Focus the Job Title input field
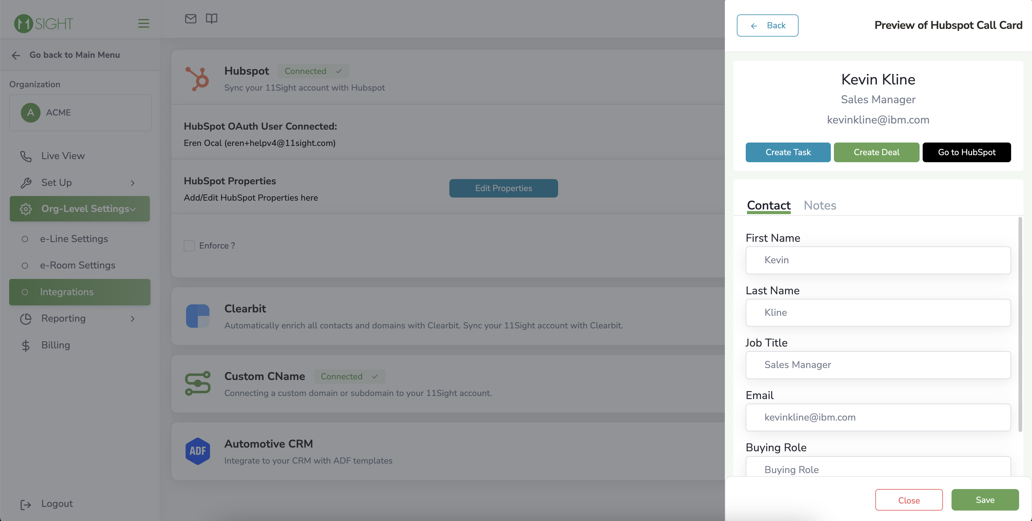Viewport: 1032px width, 521px height. 878,365
